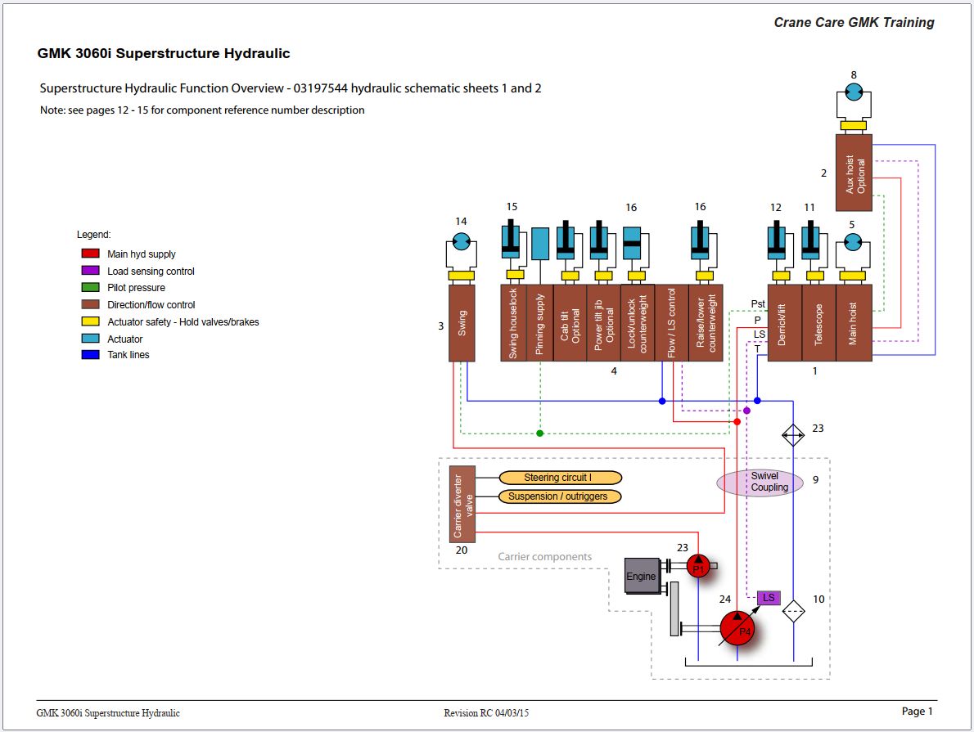Select the Flow / LS control block
This screenshot has height=732, width=974.
(671, 323)
